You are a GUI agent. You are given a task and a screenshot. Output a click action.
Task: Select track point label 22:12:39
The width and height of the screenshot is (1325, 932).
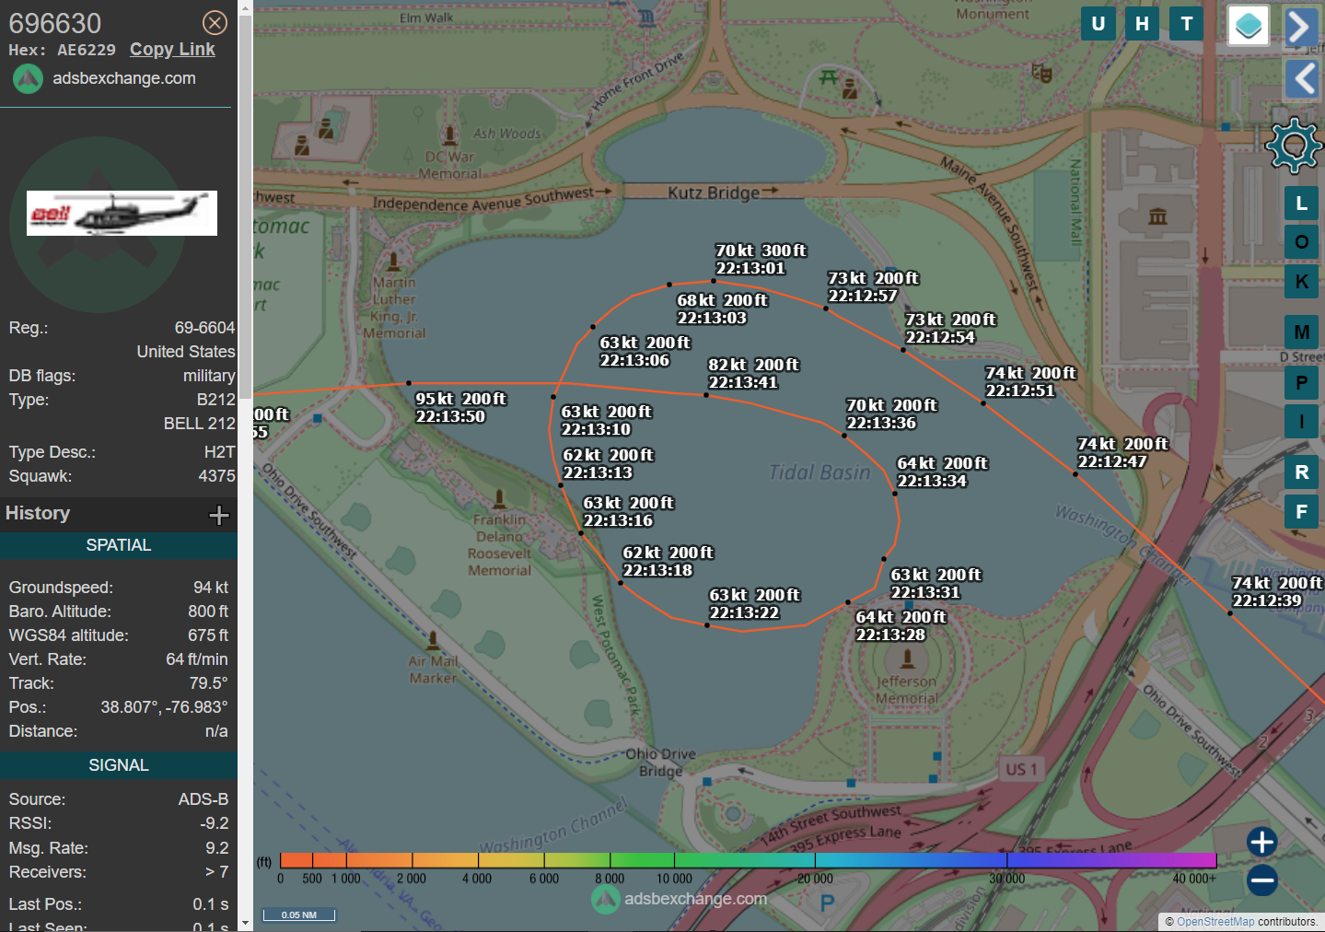1277,591
